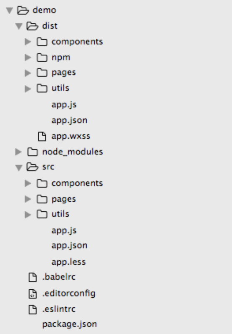Click the .editorconfig file icon
The height and width of the screenshot is (334, 232).
tap(33, 294)
